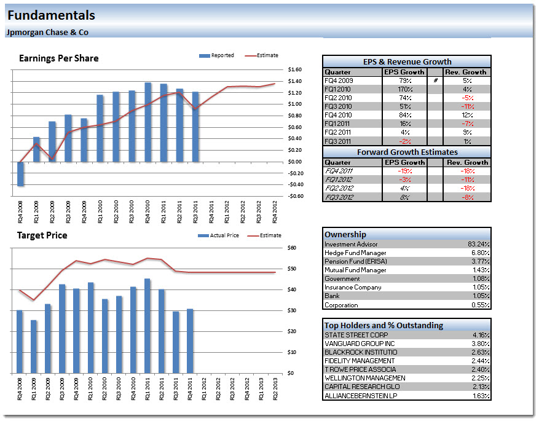
Task: Click the FQ3 2011 row label
Action: coord(338,141)
